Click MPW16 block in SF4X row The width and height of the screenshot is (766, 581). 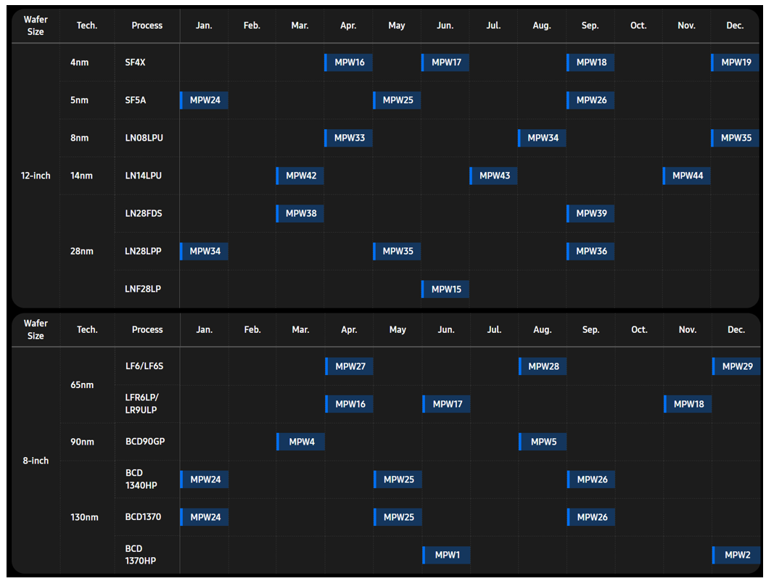348,62
